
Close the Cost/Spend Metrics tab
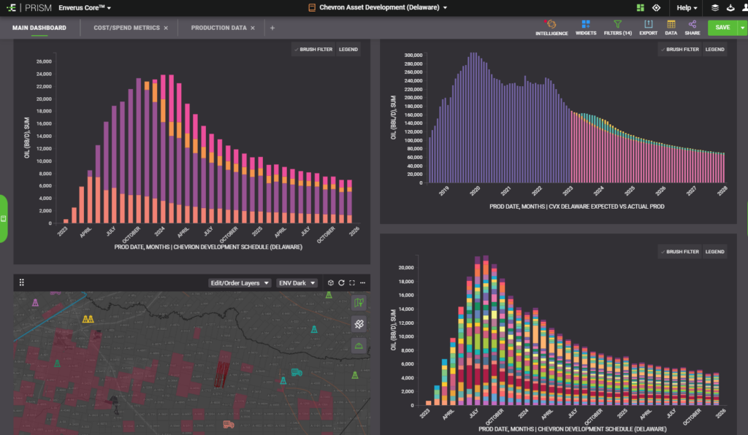coord(166,28)
